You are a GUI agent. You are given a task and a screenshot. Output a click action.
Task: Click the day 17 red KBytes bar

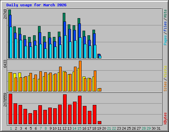[90, 117]
